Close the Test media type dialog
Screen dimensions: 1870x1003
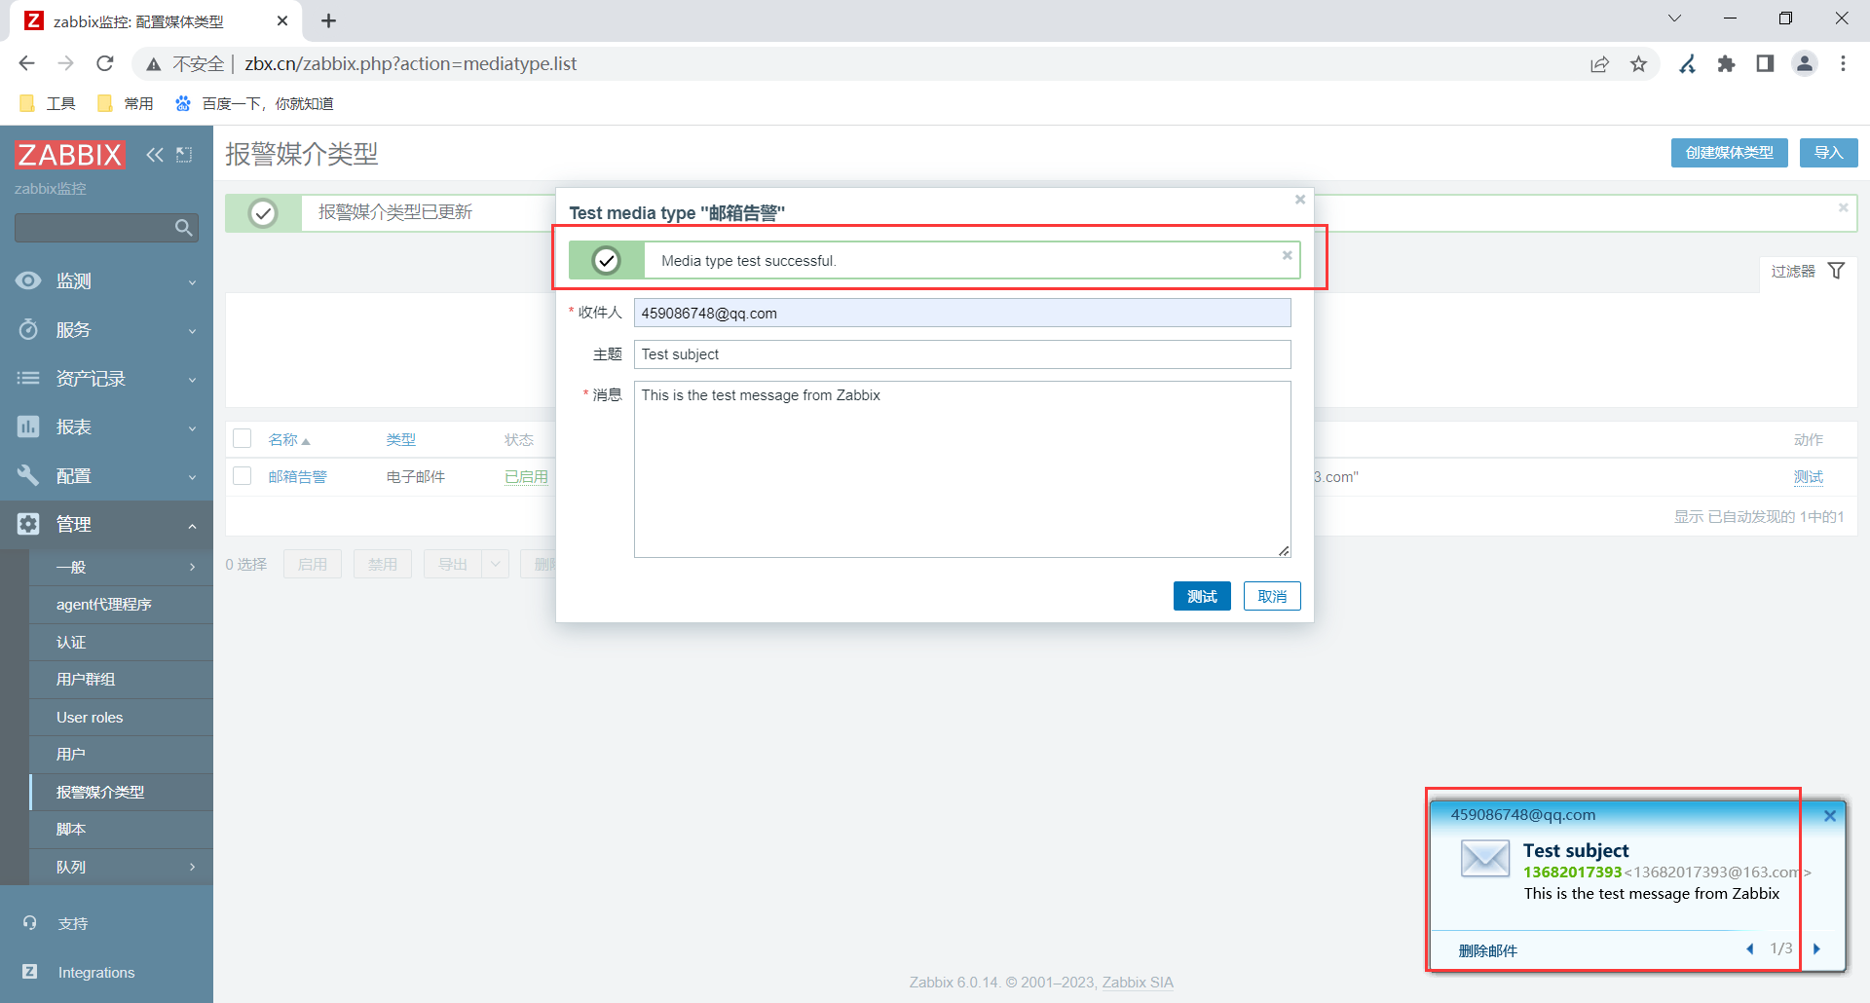pos(1299,200)
